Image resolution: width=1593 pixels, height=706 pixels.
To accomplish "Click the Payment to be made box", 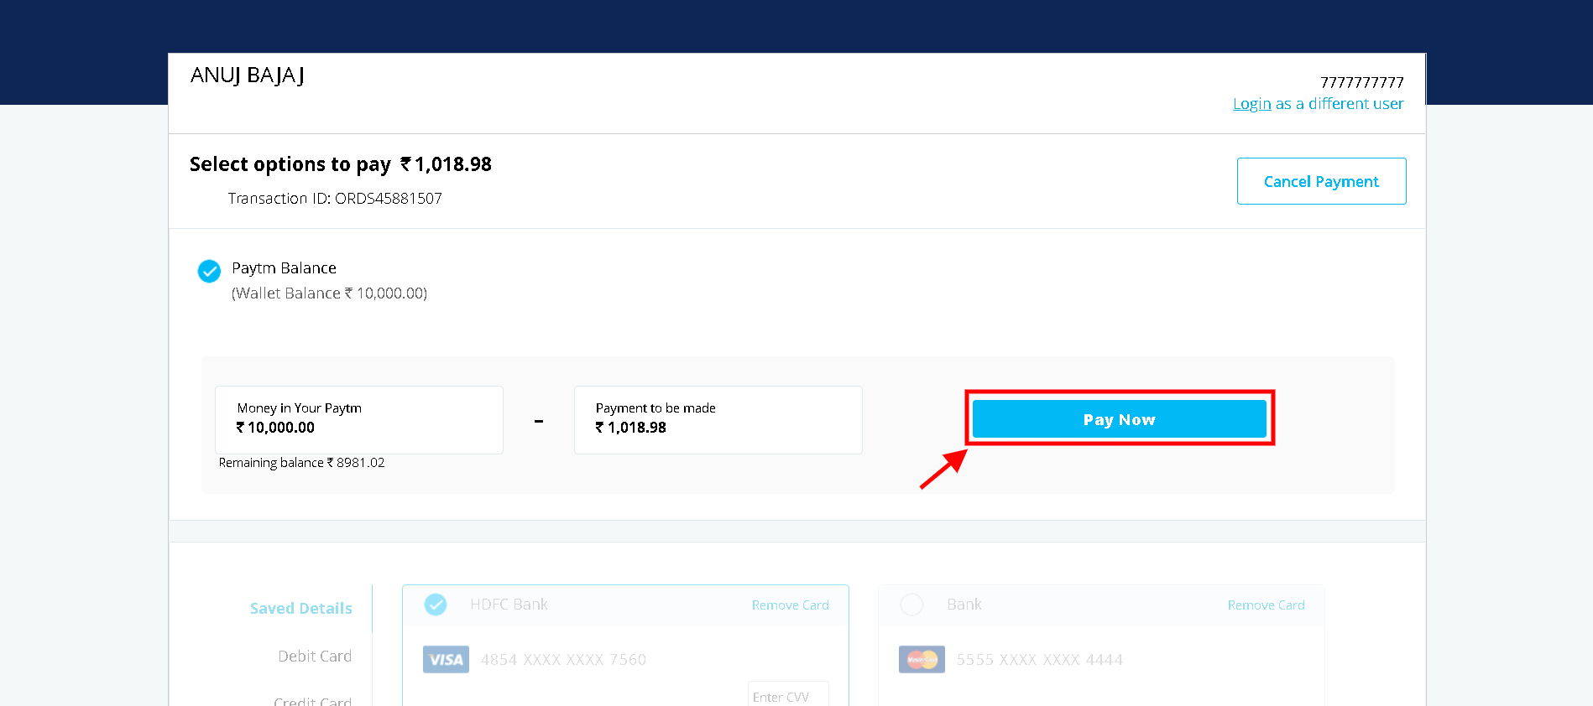I will pyautogui.click(x=718, y=420).
